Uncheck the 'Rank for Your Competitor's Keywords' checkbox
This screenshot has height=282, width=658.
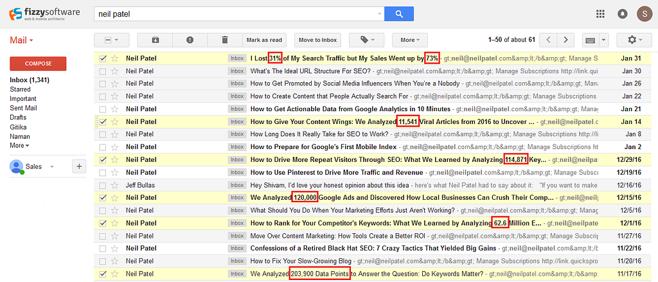click(x=102, y=224)
